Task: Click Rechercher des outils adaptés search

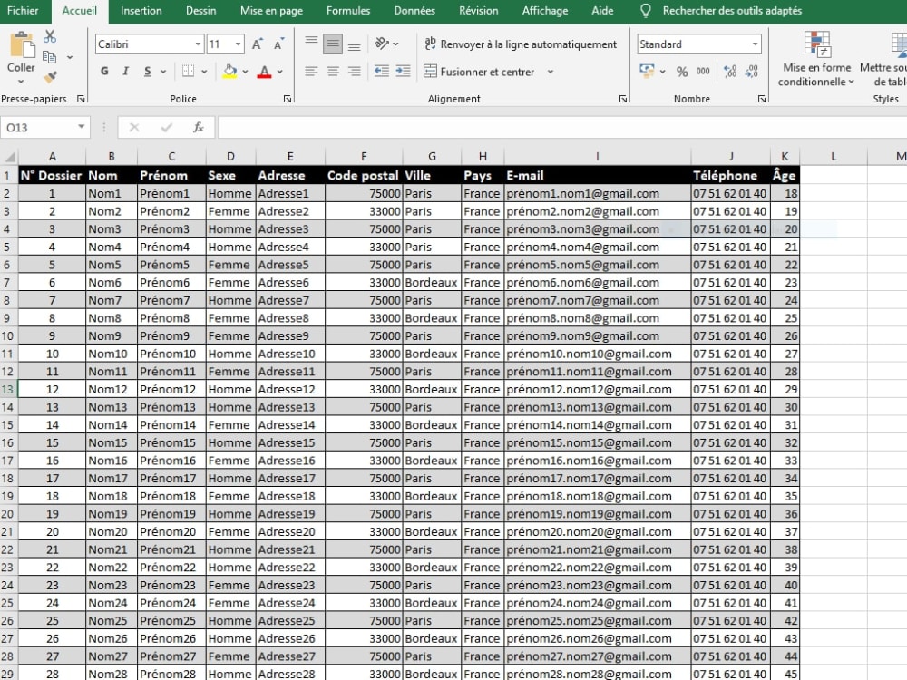Action: click(x=732, y=10)
